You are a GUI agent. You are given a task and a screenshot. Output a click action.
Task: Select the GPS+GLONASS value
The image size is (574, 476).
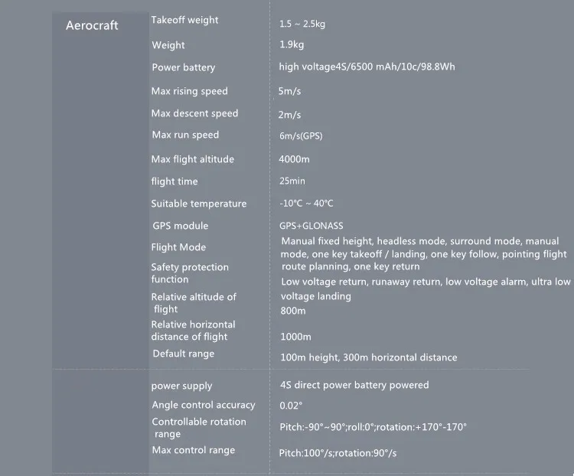click(311, 226)
